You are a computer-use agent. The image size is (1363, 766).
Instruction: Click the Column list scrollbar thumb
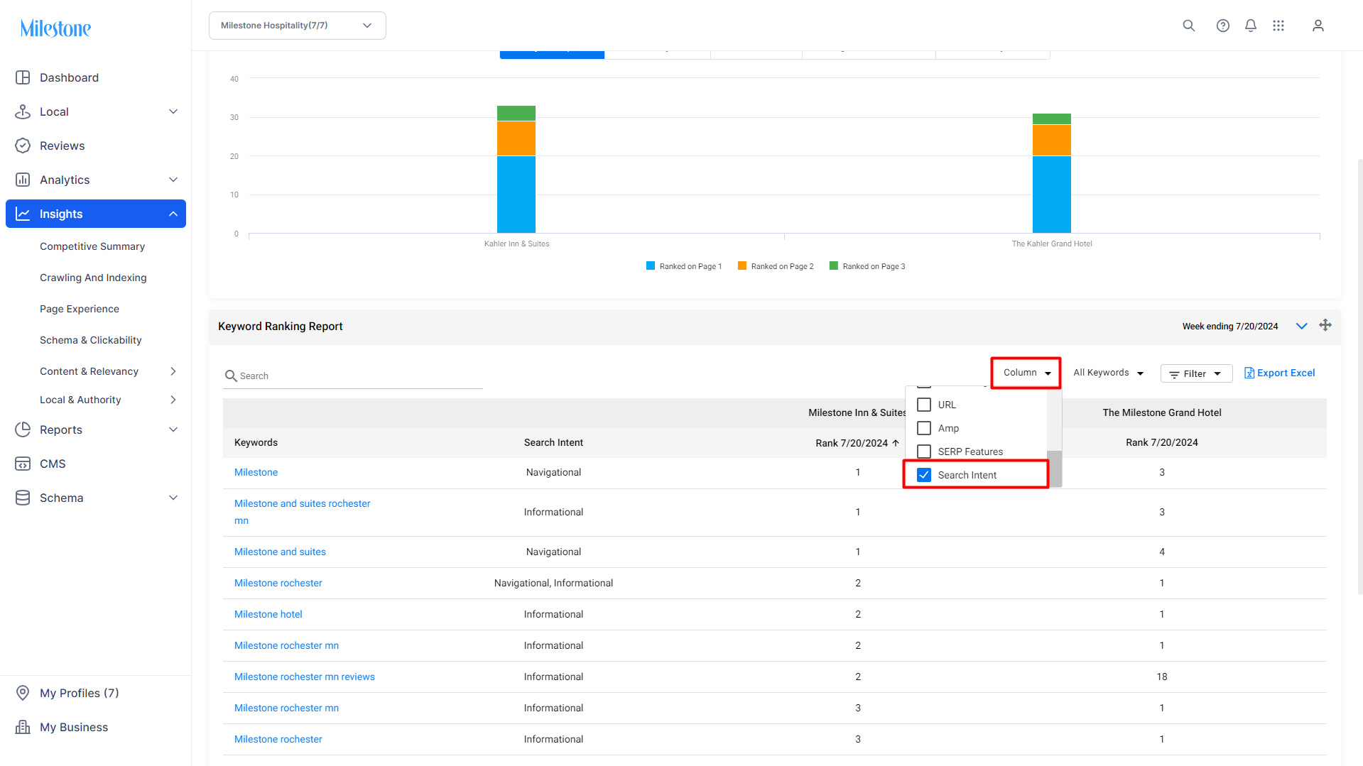pos(1054,469)
